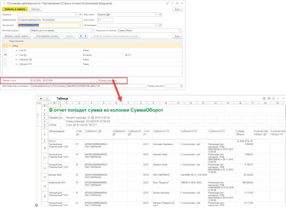Click the Порядок расчета field

[x=173, y=86]
